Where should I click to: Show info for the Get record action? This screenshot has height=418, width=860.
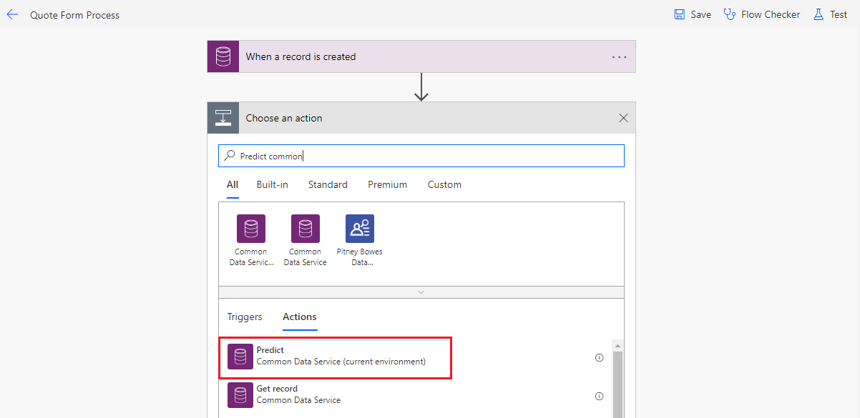coord(600,396)
